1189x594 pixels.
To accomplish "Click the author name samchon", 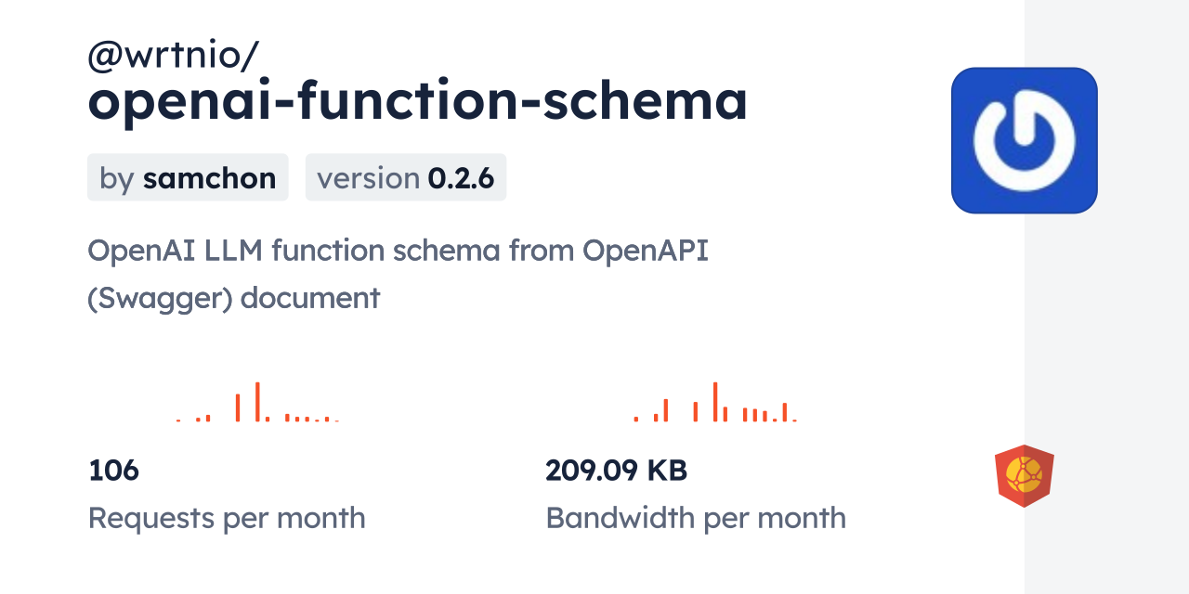I will 209,178.
